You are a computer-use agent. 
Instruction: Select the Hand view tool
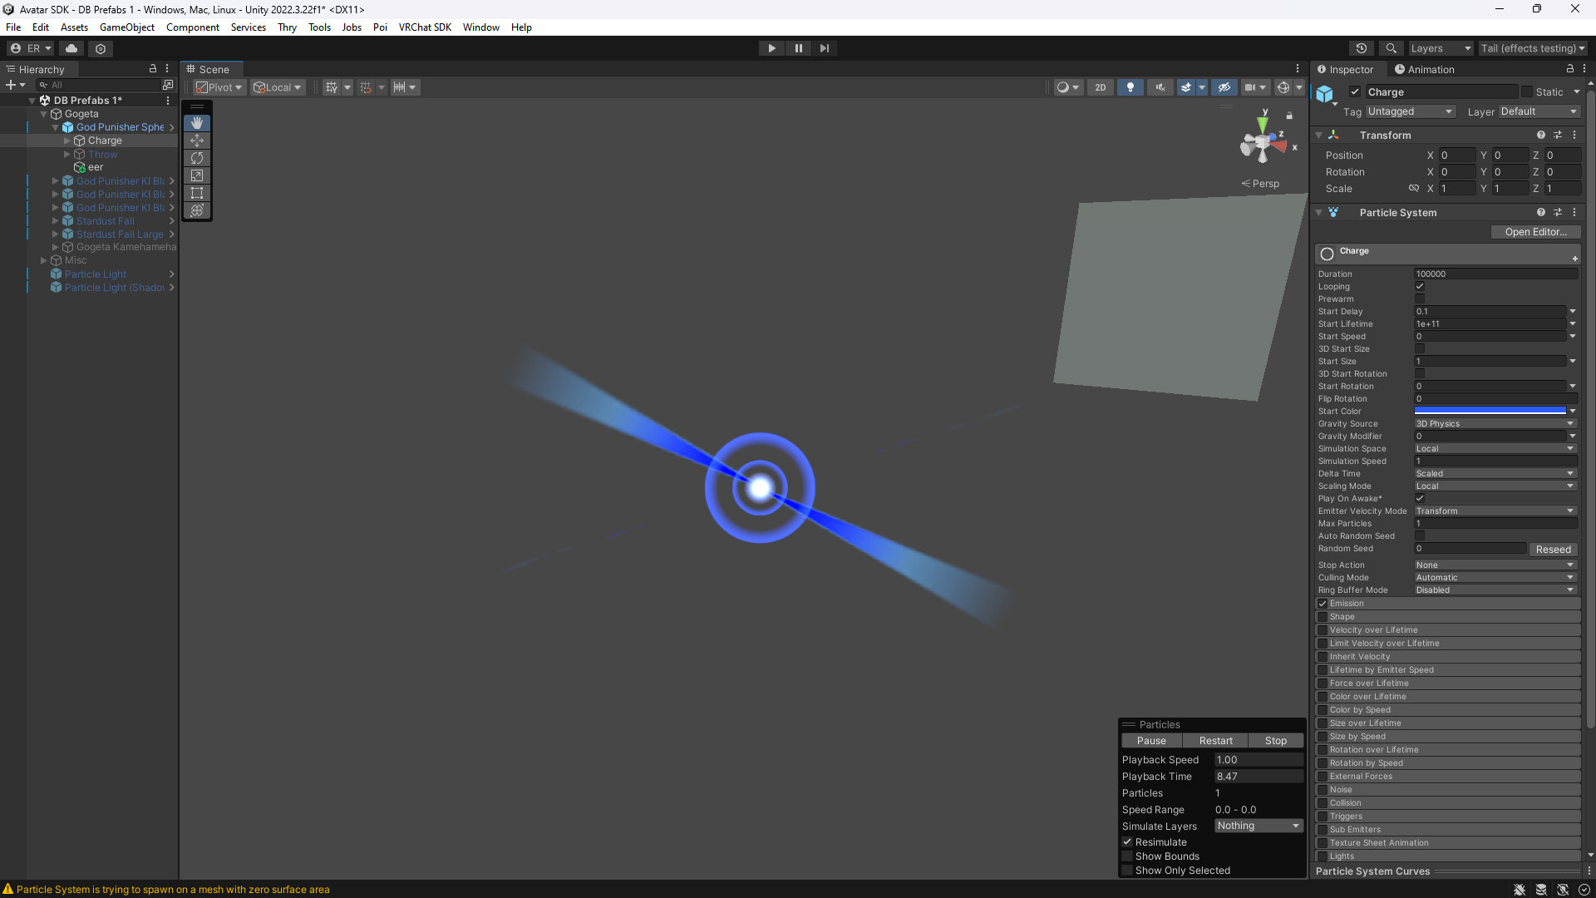pyautogui.click(x=197, y=123)
